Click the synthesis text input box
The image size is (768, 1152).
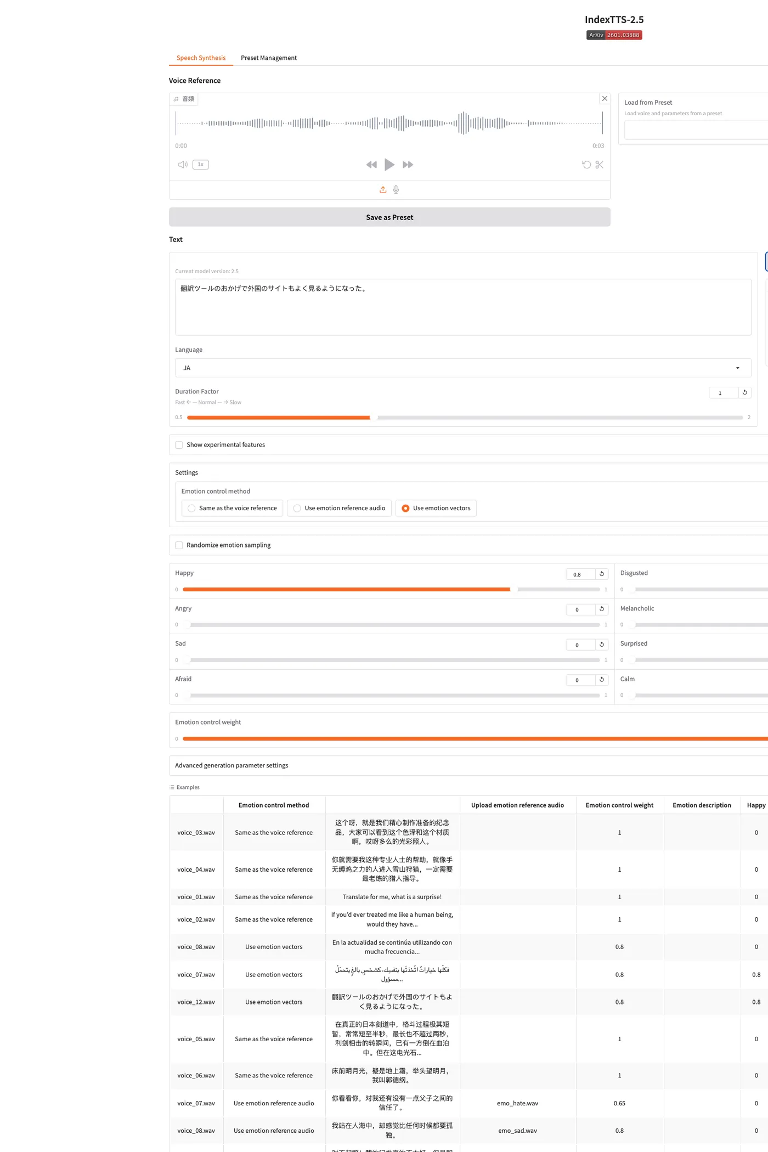pos(463,307)
